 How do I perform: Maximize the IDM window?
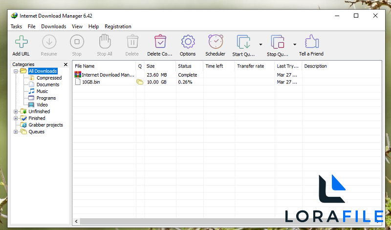(356, 16)
